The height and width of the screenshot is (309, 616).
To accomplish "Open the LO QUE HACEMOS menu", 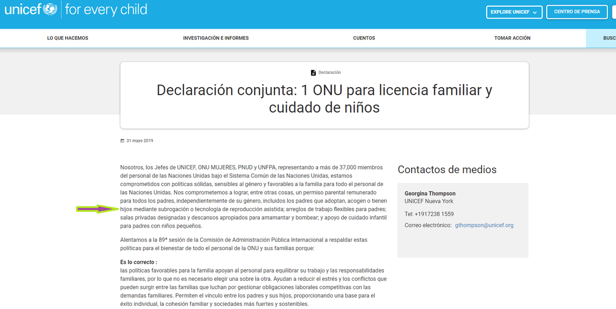I will tap(67, 38).
